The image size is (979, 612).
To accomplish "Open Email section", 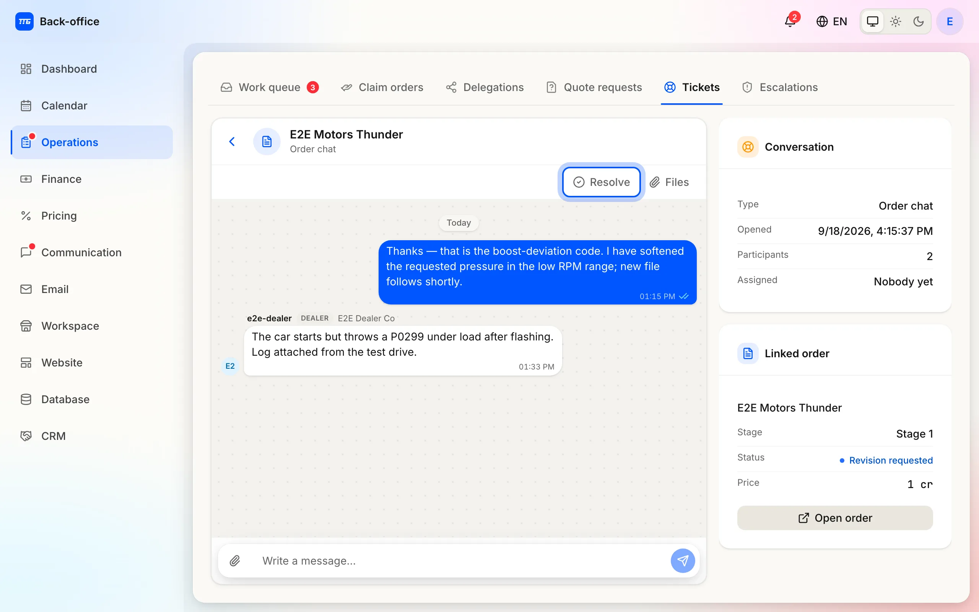I will pos(92,289).
